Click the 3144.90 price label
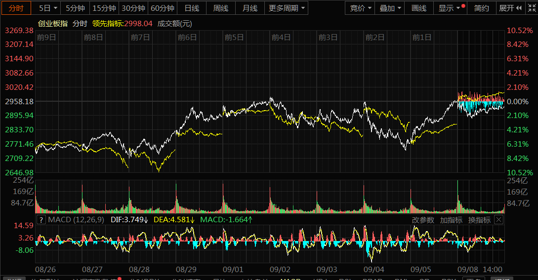 (x=19, y=59)
